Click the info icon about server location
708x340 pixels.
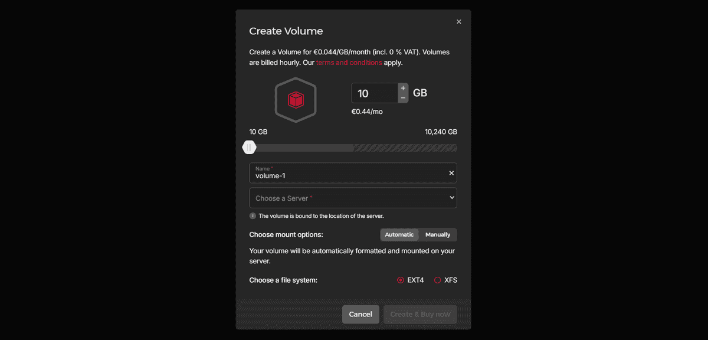(x=253, y=216)
